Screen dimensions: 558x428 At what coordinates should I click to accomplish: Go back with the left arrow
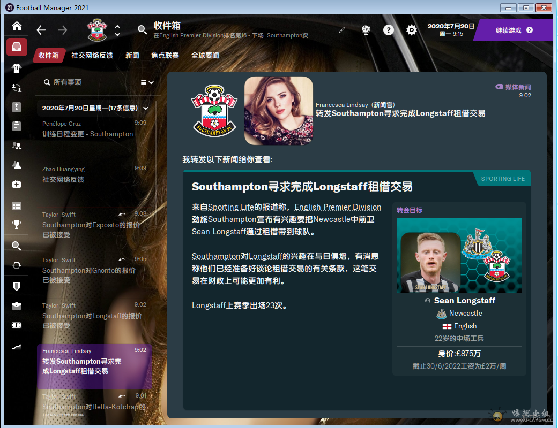[41, 30]
